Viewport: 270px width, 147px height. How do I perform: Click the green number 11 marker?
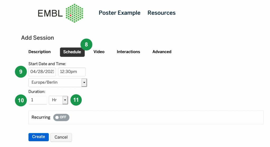click(x=76, y=100)
